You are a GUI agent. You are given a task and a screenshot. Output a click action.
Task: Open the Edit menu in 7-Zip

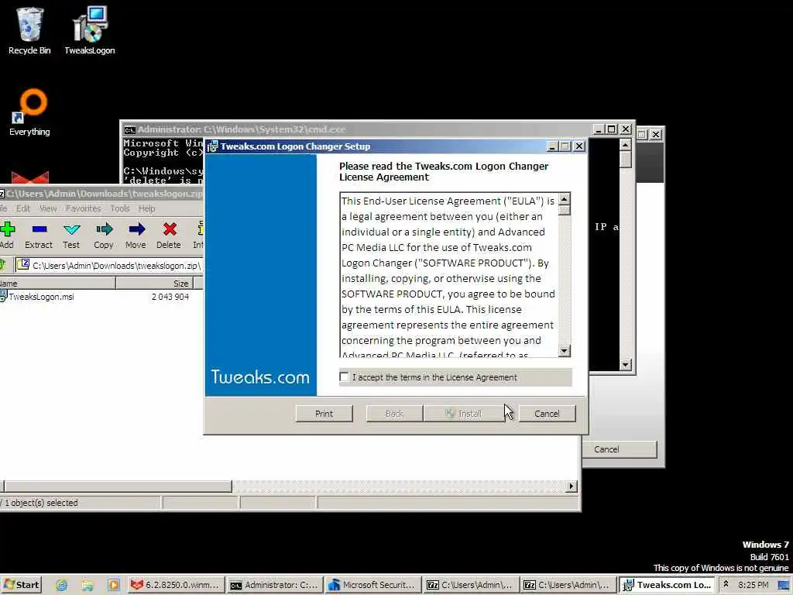coord(23,208)
